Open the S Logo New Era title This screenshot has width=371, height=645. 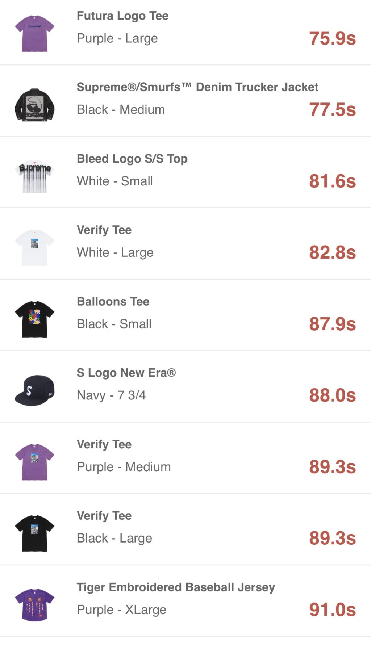point(126,373)
